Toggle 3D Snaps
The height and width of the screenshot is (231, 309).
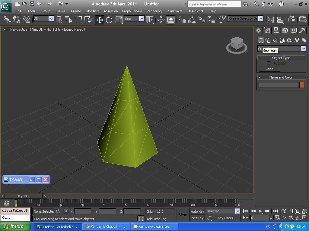tap(182, 20)
